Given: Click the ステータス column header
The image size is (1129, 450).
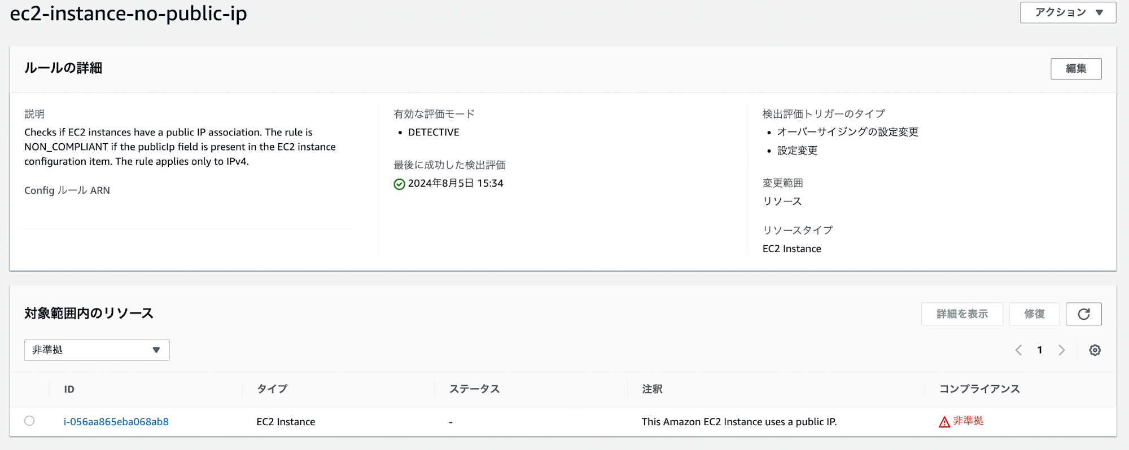Looking at the screenshot, I should (474, 389).
